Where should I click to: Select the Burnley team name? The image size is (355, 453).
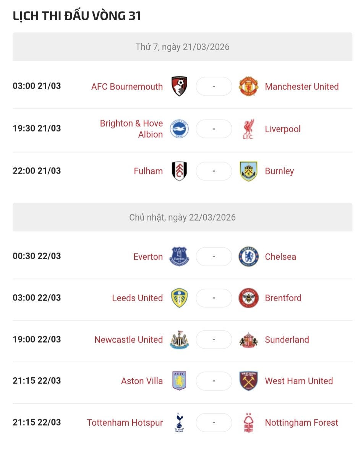click(279, 171)
